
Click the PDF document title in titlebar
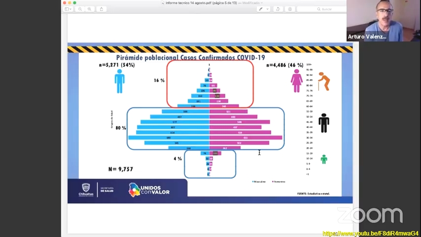204,3
